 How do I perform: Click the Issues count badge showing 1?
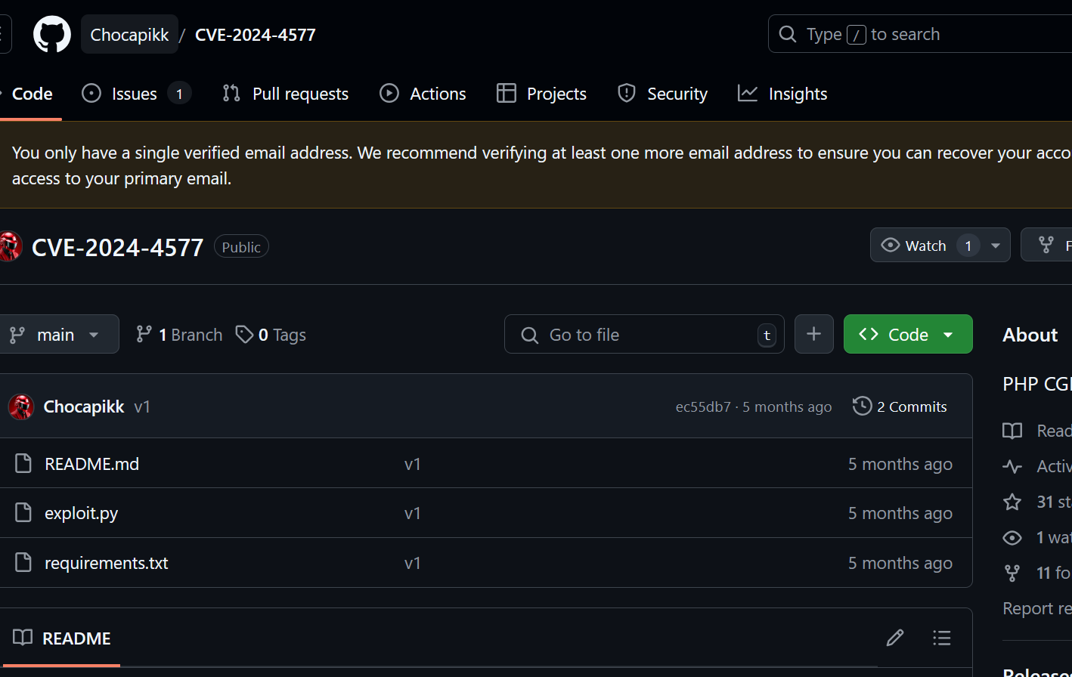coord(179,94)
